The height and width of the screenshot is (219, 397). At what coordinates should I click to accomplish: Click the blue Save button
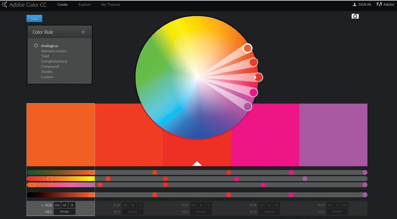point(34,19)
